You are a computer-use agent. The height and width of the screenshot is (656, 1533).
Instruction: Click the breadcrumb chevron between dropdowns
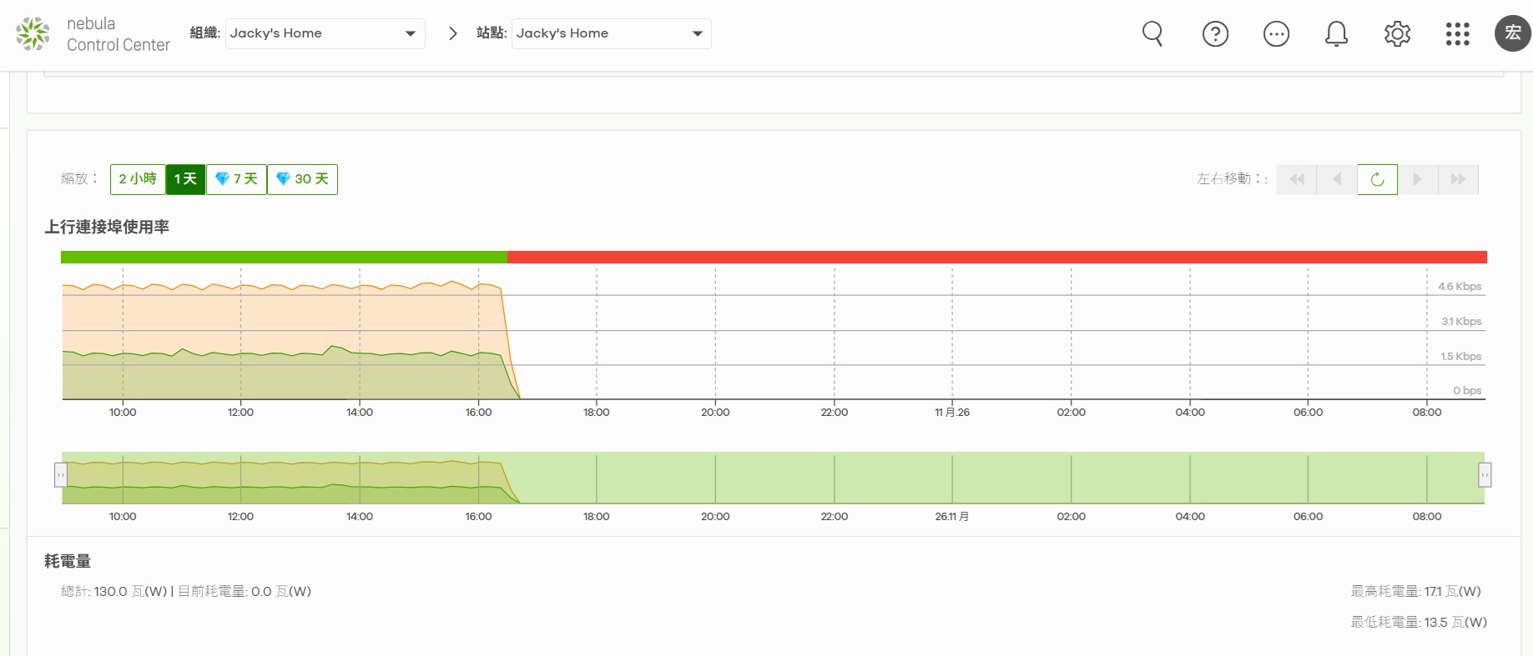click(x=452, y=33)
